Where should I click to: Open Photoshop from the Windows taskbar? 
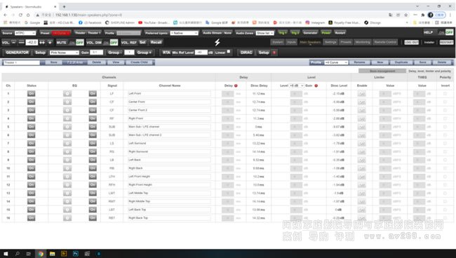click(x=75, y=254)
